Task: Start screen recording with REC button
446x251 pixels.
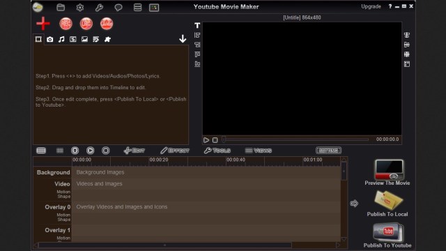Action: 66,24
